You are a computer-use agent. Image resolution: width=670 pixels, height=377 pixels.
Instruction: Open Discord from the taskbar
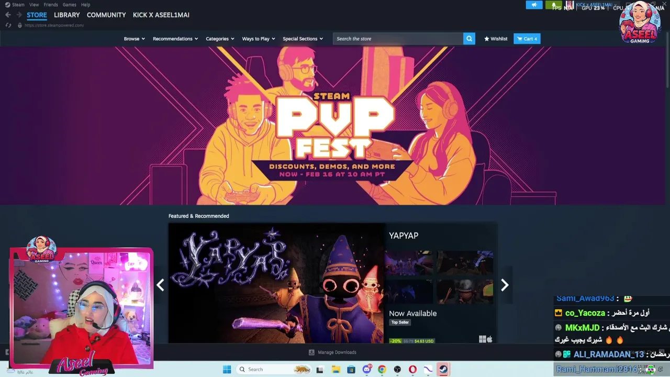coord(367,369)
